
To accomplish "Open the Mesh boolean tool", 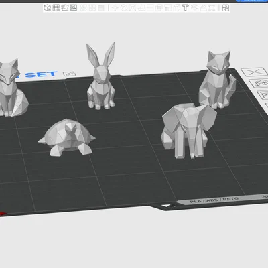I will coord(159,8).
